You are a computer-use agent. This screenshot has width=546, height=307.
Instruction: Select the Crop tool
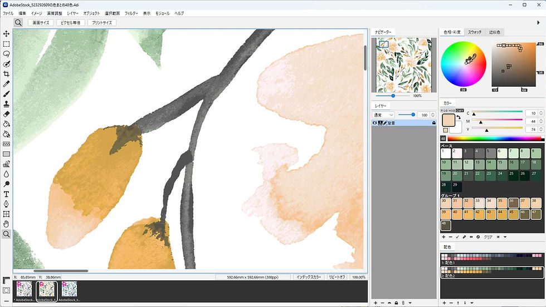6,73
